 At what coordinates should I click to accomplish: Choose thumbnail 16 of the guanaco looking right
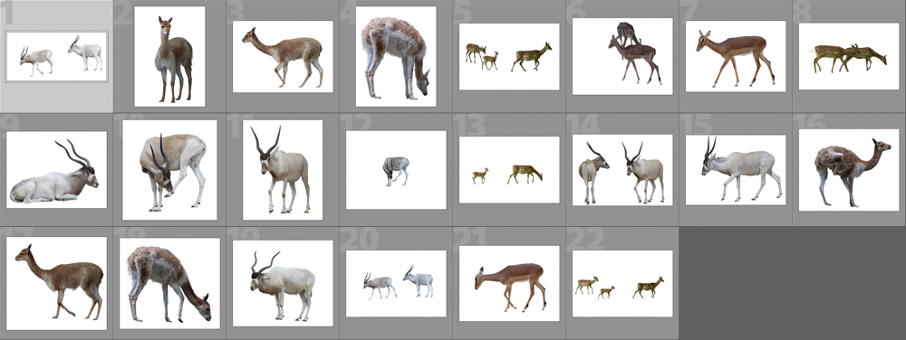tap(849, 170)
